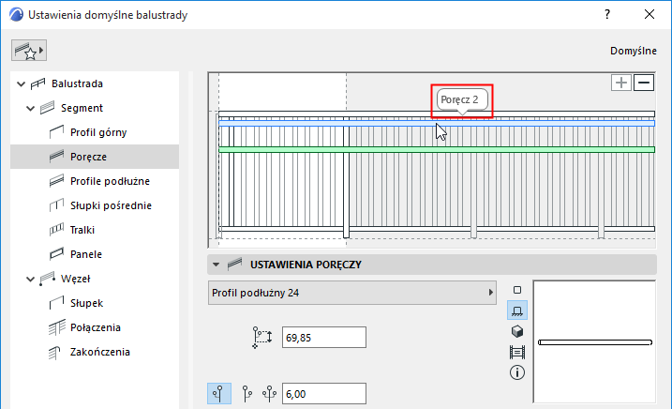Click the Połączenia connections icon

tap(56, 328)
